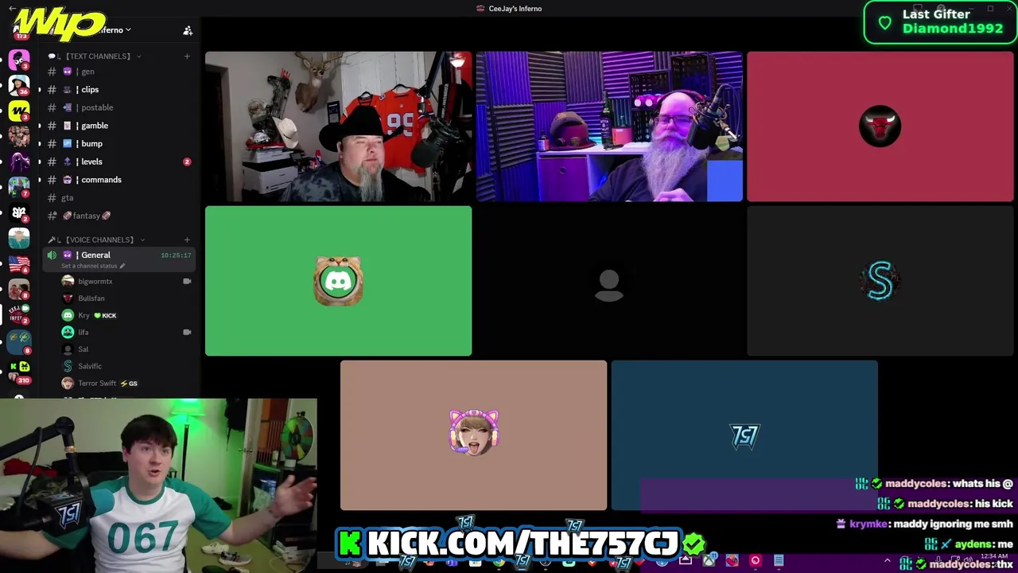Open the invite people icon beside server name
1018x573 pixels.
(188, 30)
